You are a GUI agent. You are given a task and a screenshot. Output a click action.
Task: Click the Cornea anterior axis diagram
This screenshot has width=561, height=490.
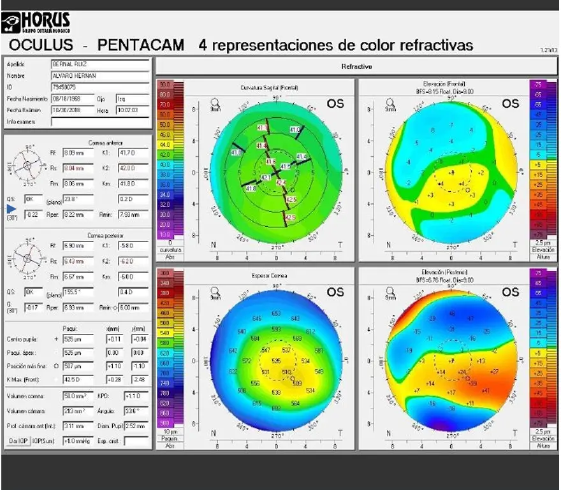tap(26, 164)
